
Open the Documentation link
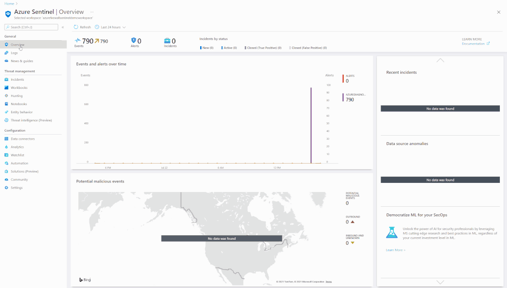click(473, 44)
